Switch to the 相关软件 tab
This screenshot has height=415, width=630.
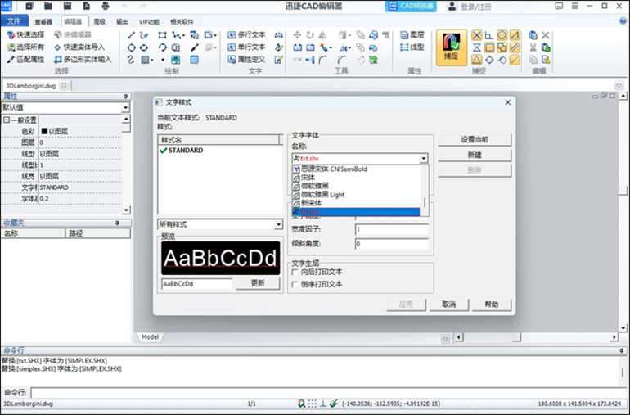point(182,22)
